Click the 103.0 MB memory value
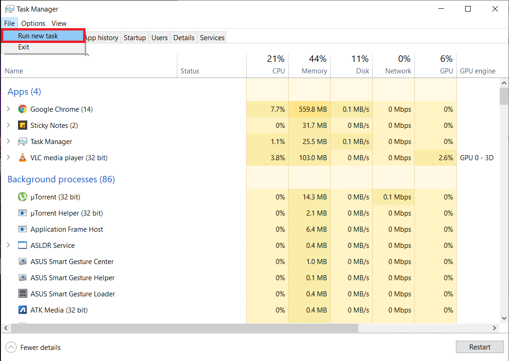509x361 pixels. [313, 157]
